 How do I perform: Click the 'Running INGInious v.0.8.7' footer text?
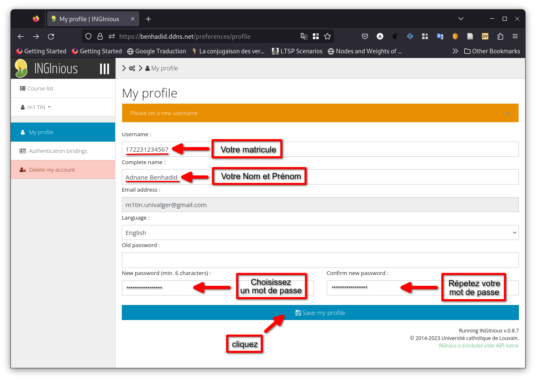[489, 330]
